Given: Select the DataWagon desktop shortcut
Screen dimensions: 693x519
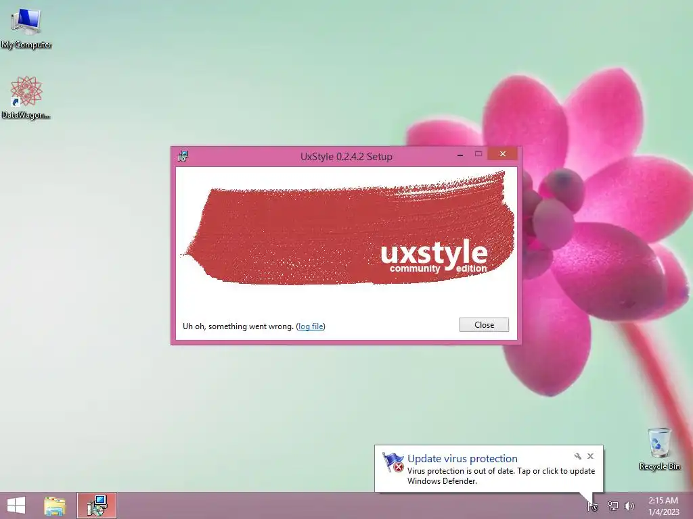Looking at the screenshot, I should [26, 97].
